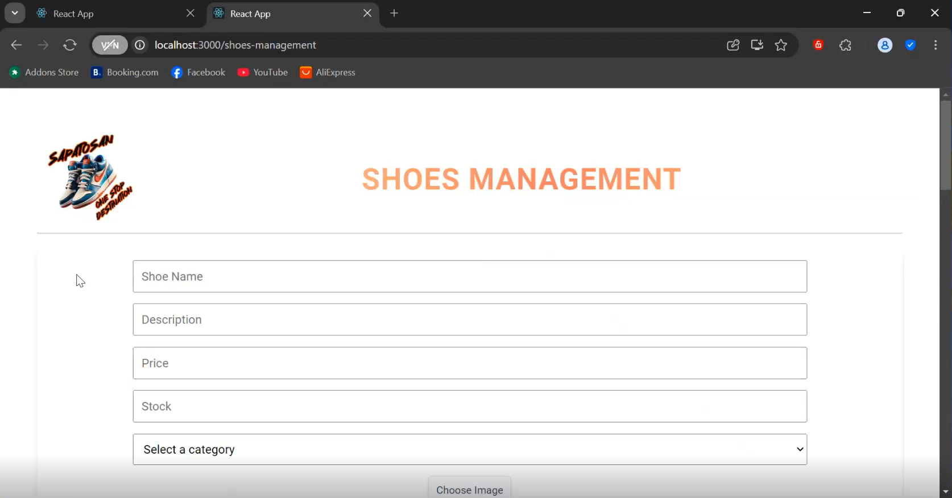
Task: Go back using the back arrow
Action: 16,45
